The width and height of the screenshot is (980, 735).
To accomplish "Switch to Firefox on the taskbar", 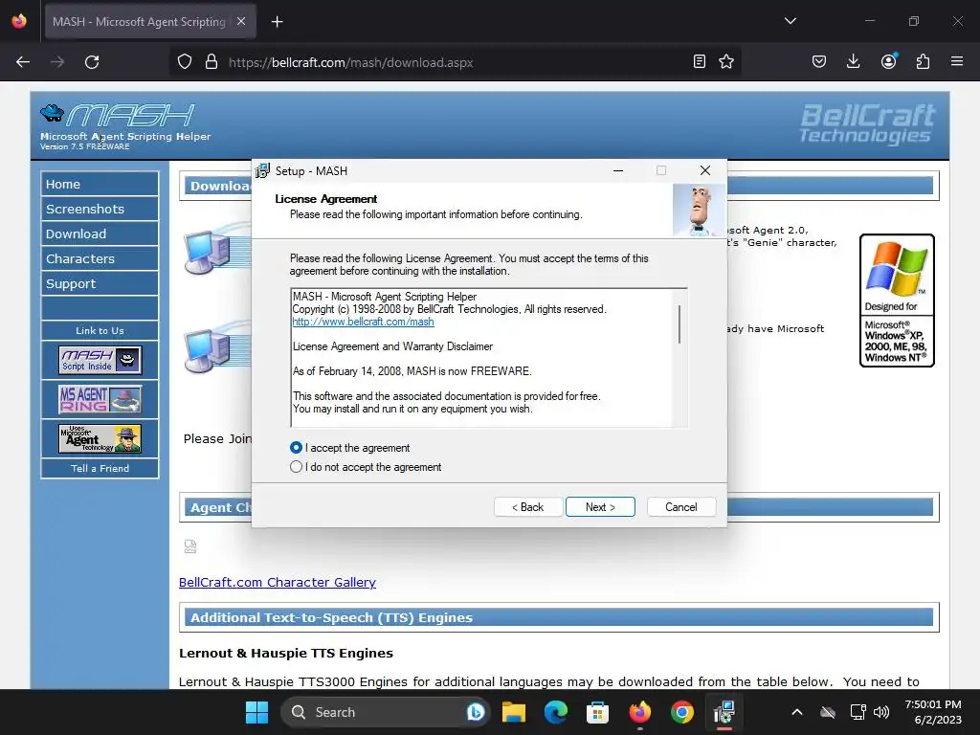I will click(640, 712).
